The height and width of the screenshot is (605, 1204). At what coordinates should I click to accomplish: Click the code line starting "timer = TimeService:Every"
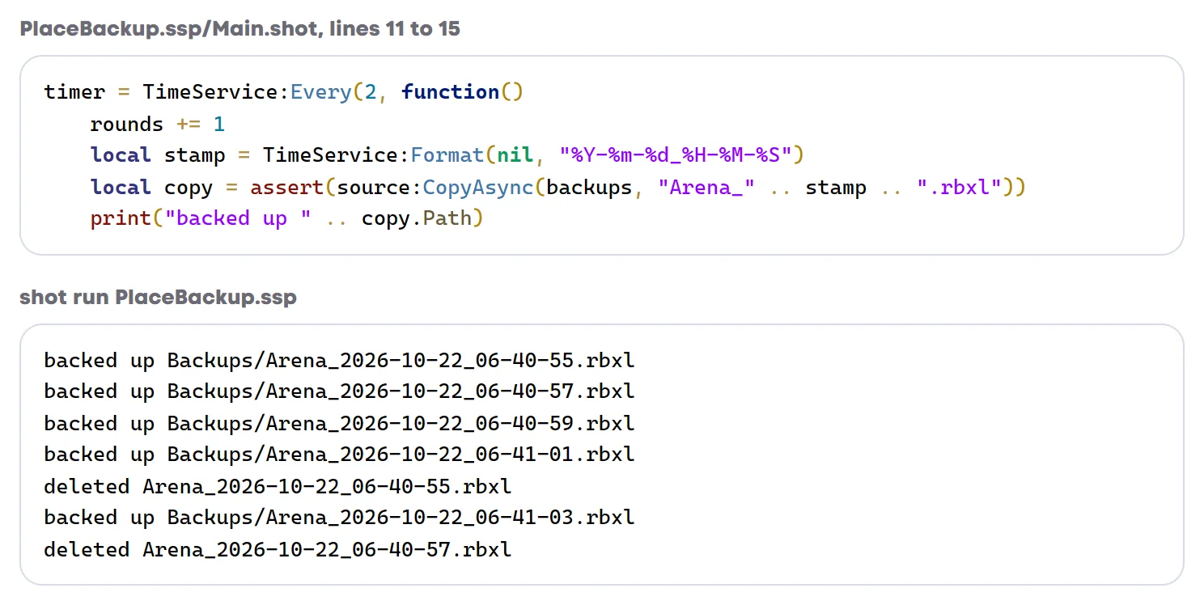[284, 92]
